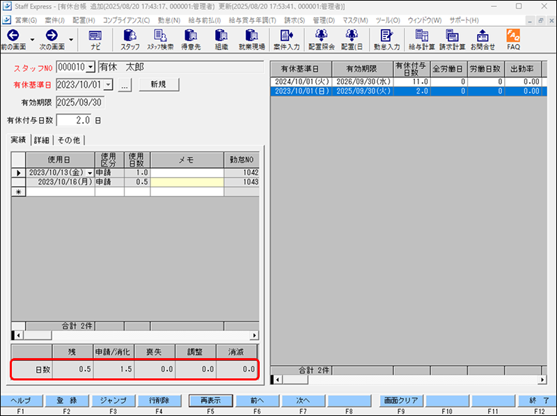This screenshot has width=557, height=416.
Task: Open the 管理(D) menu
Action: click(x=324, y=20)
